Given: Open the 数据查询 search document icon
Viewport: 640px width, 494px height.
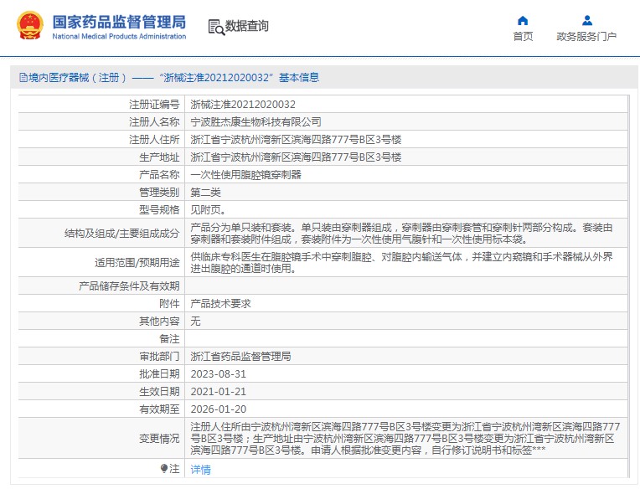Looking at the screenshot, I should pos(216,27).
